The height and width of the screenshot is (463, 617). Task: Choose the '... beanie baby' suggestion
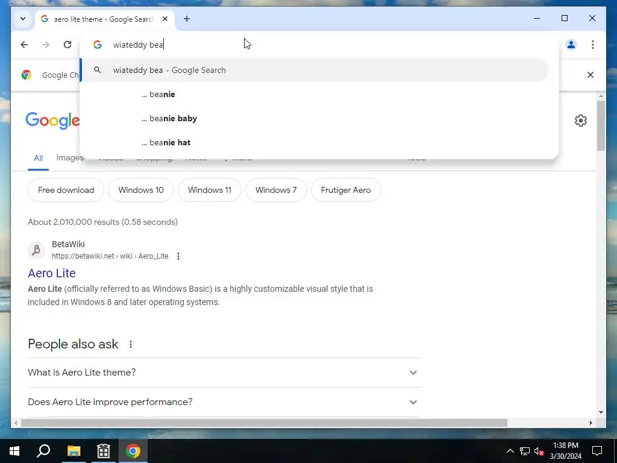[x=315, y=118]
